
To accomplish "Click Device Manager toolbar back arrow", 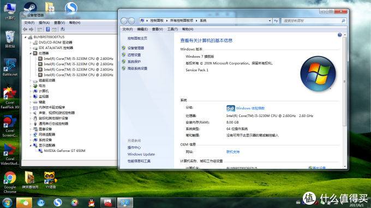I will click(x=25, y=29).
